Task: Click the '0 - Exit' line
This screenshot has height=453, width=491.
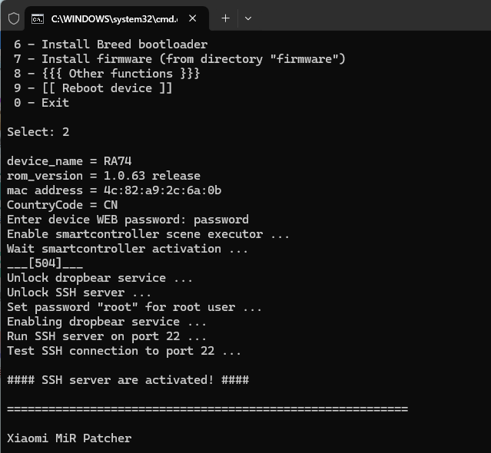Action: (x=41, y=103)
